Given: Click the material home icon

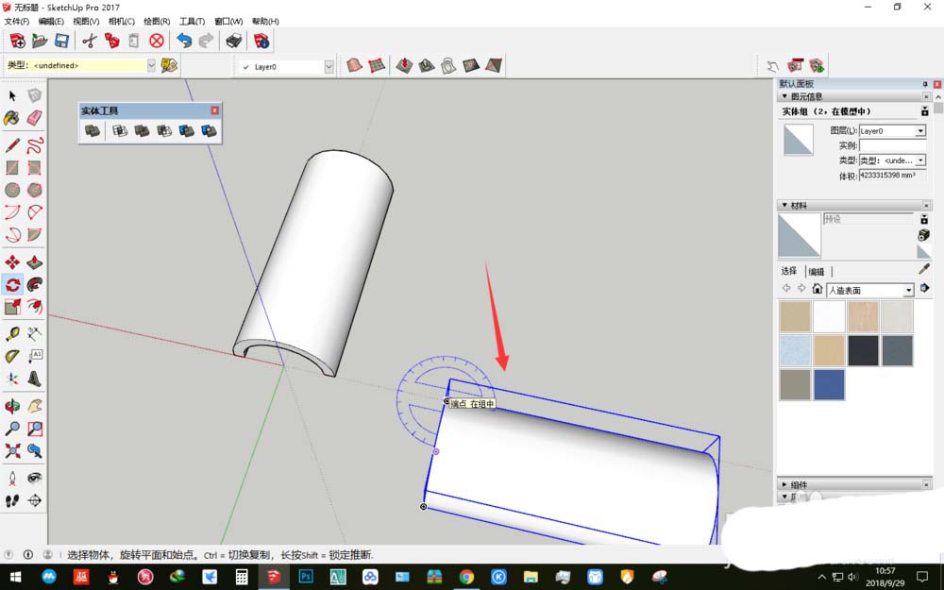Looking at the screenshot, I should [817, 289].
